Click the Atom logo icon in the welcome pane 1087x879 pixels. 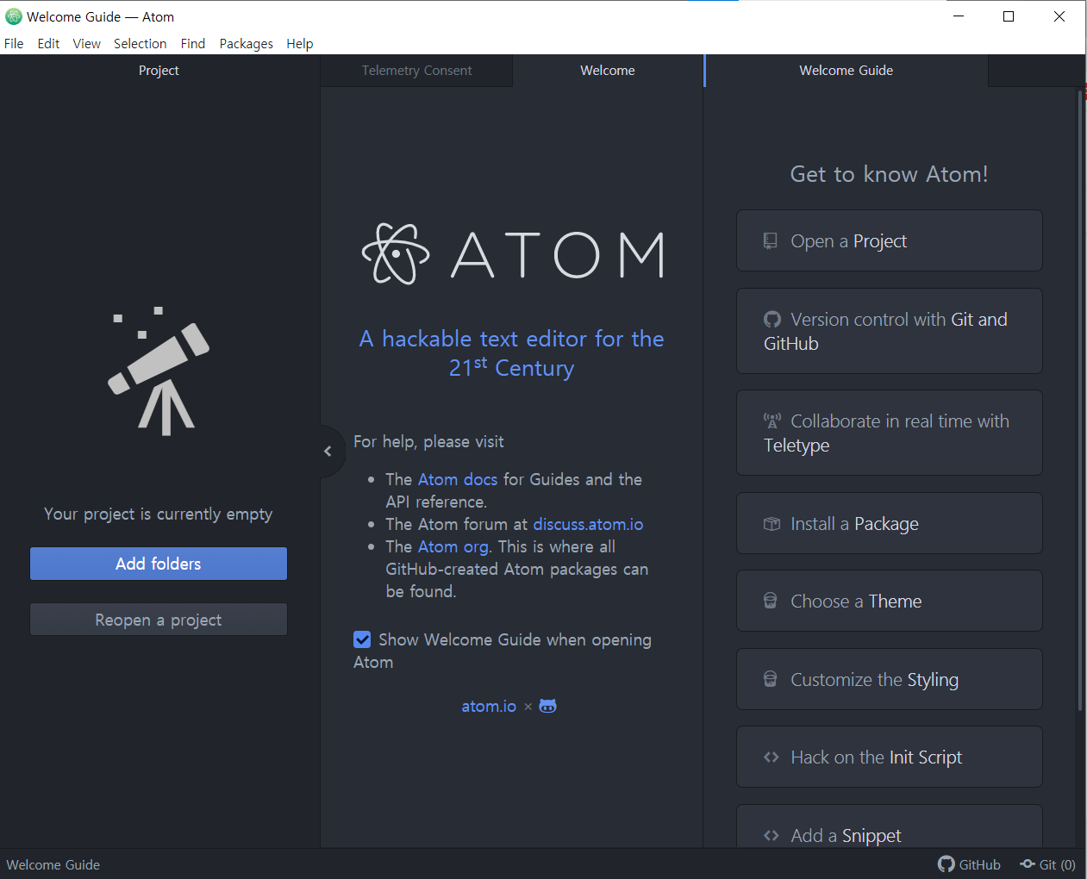point(396,254)
